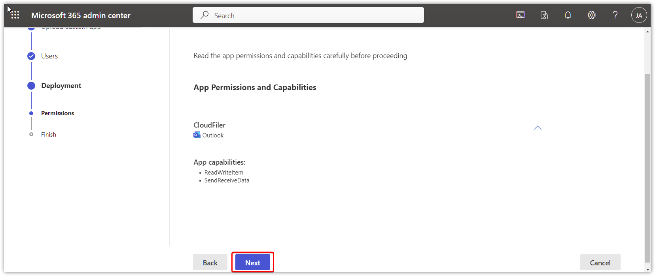Open the document icon in header
Image resolution: width=655 pixels, height=276 pixels.
pos(544,15)
